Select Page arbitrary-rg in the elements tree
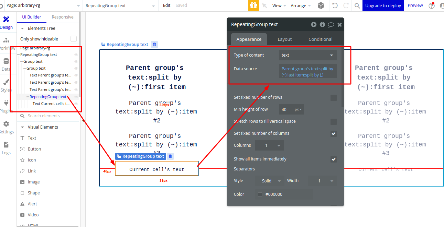 tap(35, 48)
